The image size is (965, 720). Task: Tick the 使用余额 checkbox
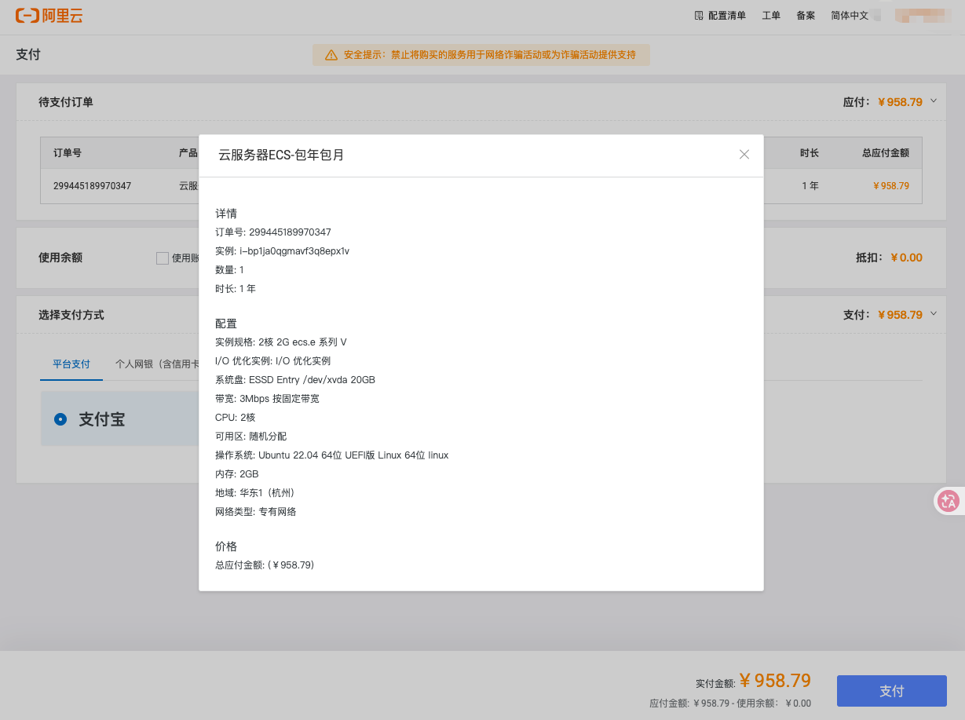(163, 258)
